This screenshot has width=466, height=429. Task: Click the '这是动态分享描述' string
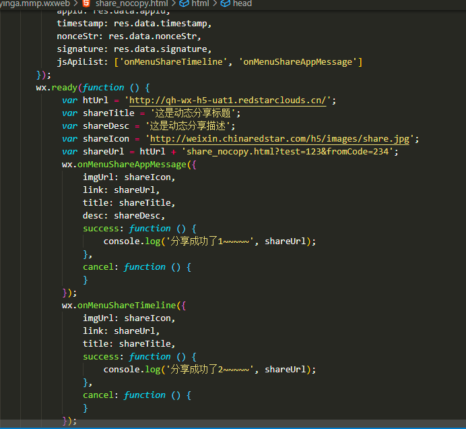[188, 126]
